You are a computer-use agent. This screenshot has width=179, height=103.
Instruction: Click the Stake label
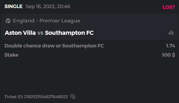11,55
